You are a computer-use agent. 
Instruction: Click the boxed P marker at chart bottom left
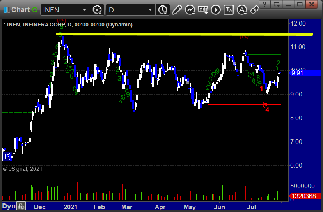point(7,157)
